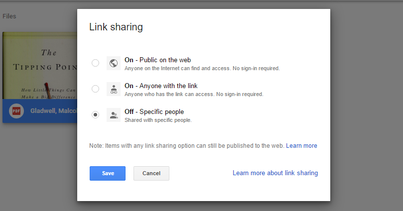Open the Learn more link in the note
This screenshot has width=403, height=211.
(x=301, y=145)
